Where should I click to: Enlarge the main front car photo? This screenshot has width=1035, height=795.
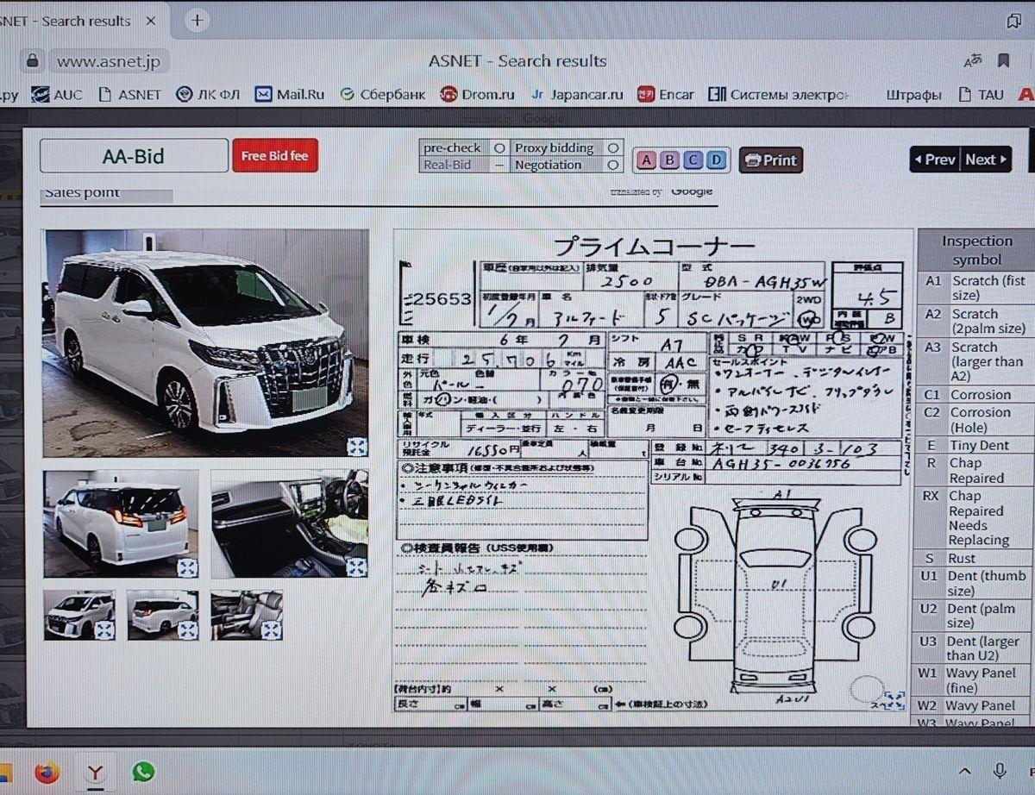[206, 342]
